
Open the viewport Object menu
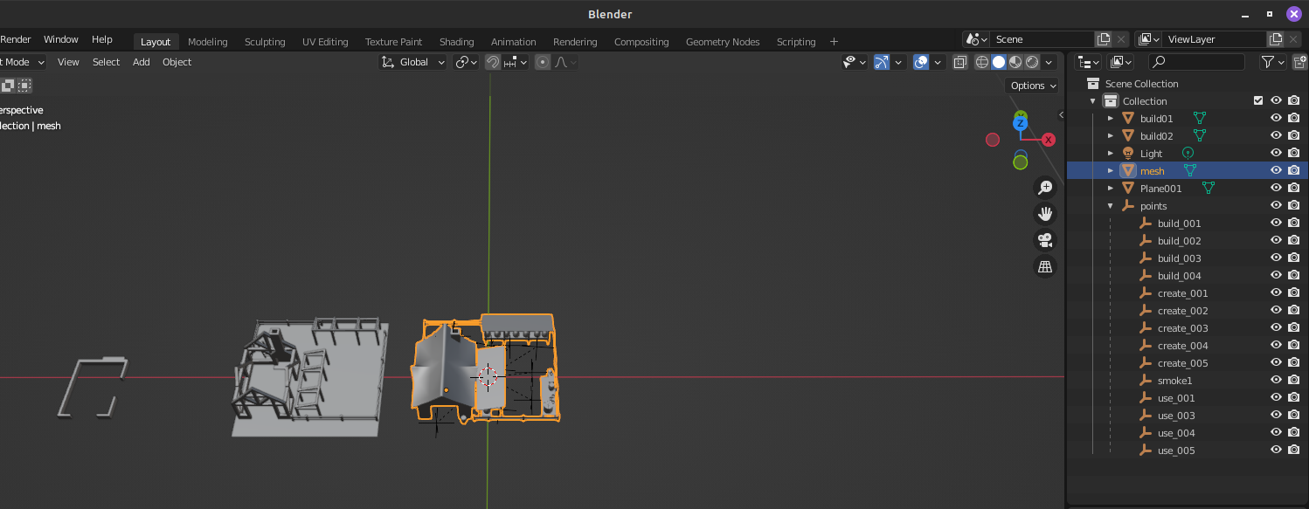click(x=177, y=62)
